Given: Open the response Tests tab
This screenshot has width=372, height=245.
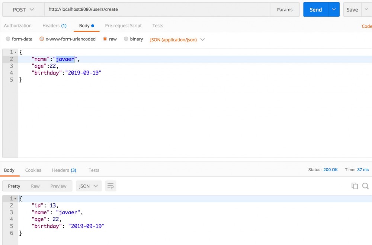Looking at the screenshot, I should coord(94,170).
